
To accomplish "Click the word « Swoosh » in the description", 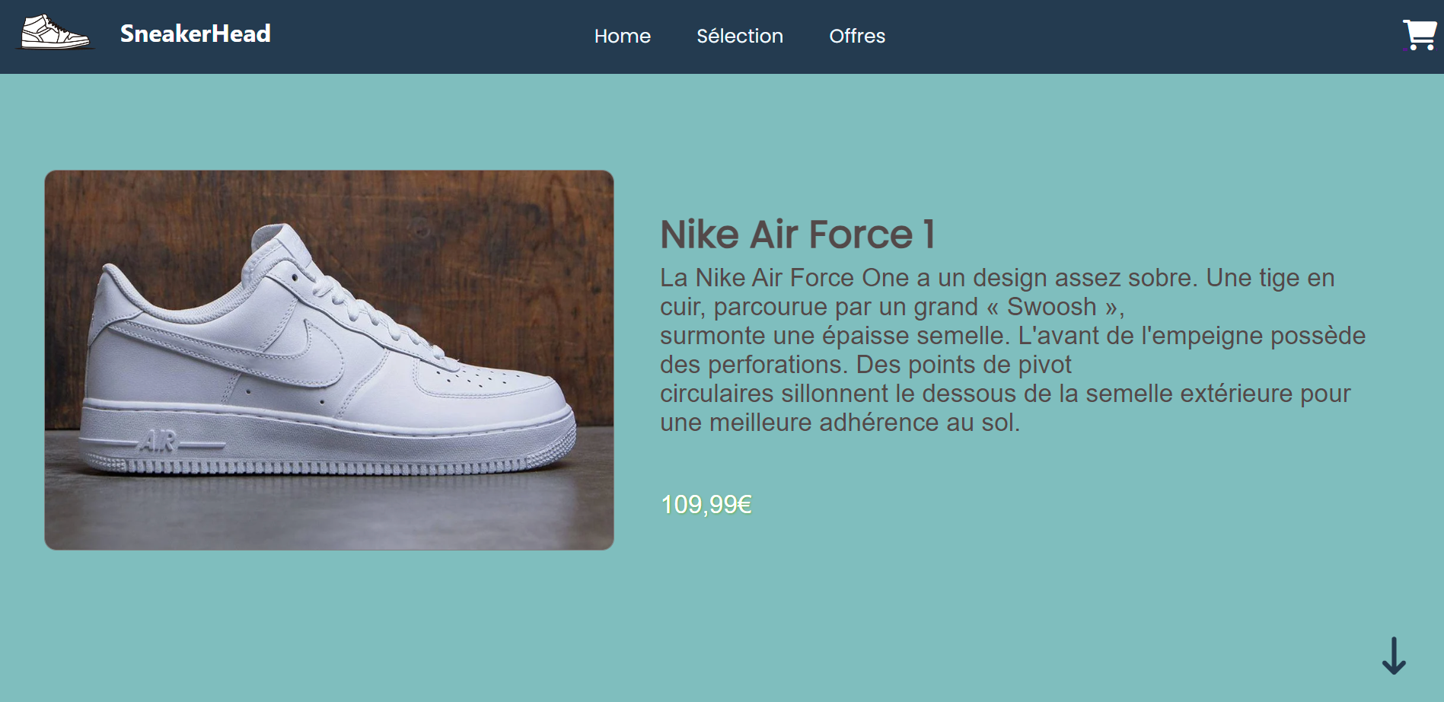I will point(1052,307).
